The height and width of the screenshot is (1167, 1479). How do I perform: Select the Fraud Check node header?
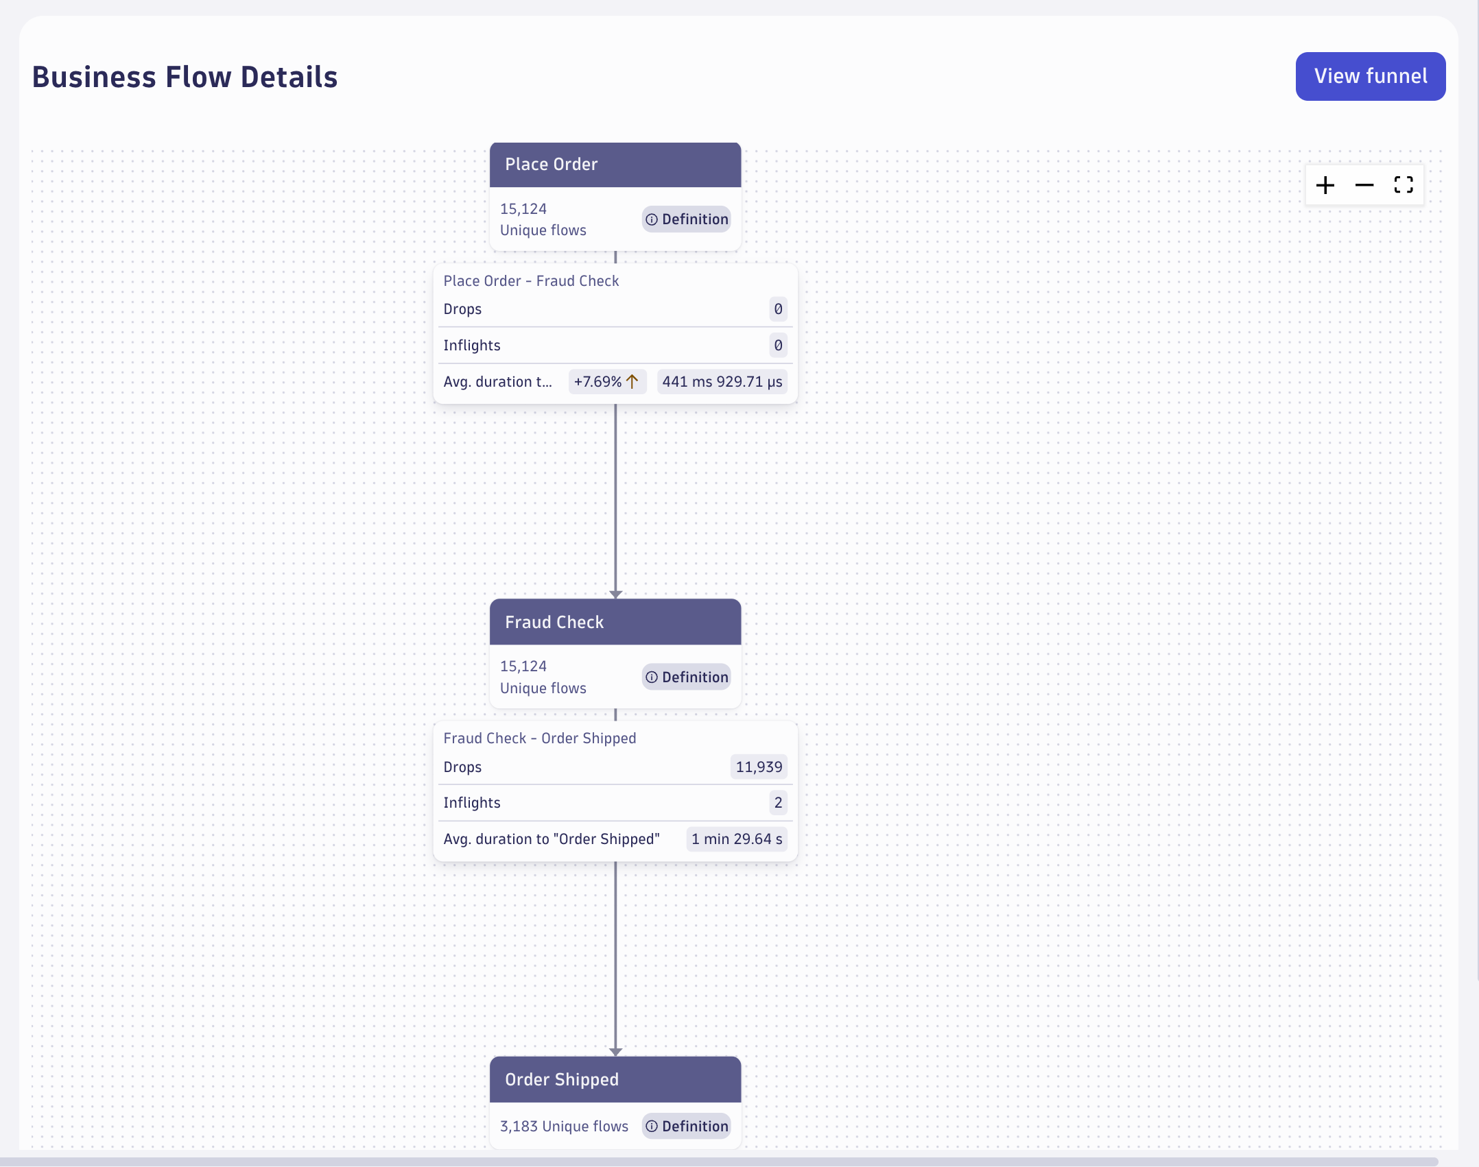point(615,622)
